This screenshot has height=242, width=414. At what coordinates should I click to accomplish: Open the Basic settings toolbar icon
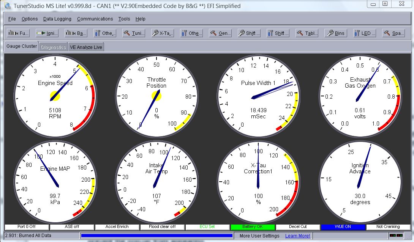pyautogui.click(x=75, y=33)
